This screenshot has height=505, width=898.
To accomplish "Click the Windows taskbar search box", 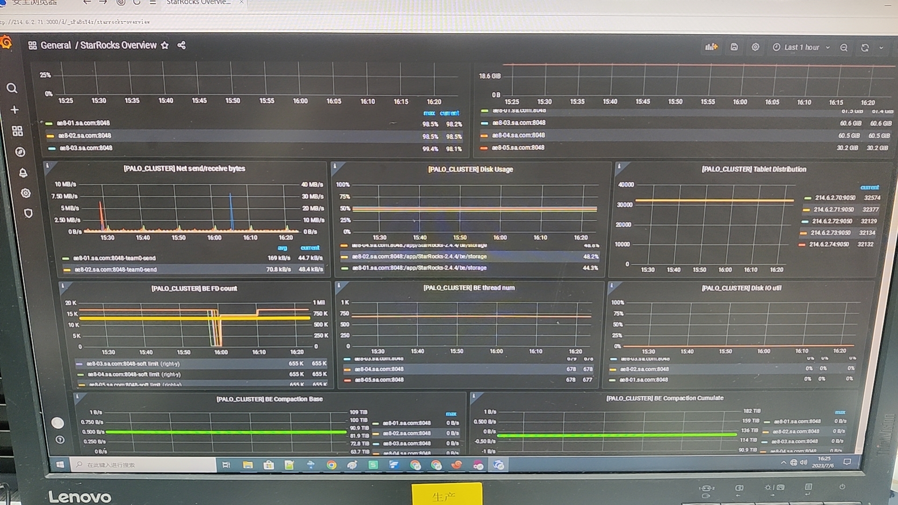I will click(x=144, y=465).
